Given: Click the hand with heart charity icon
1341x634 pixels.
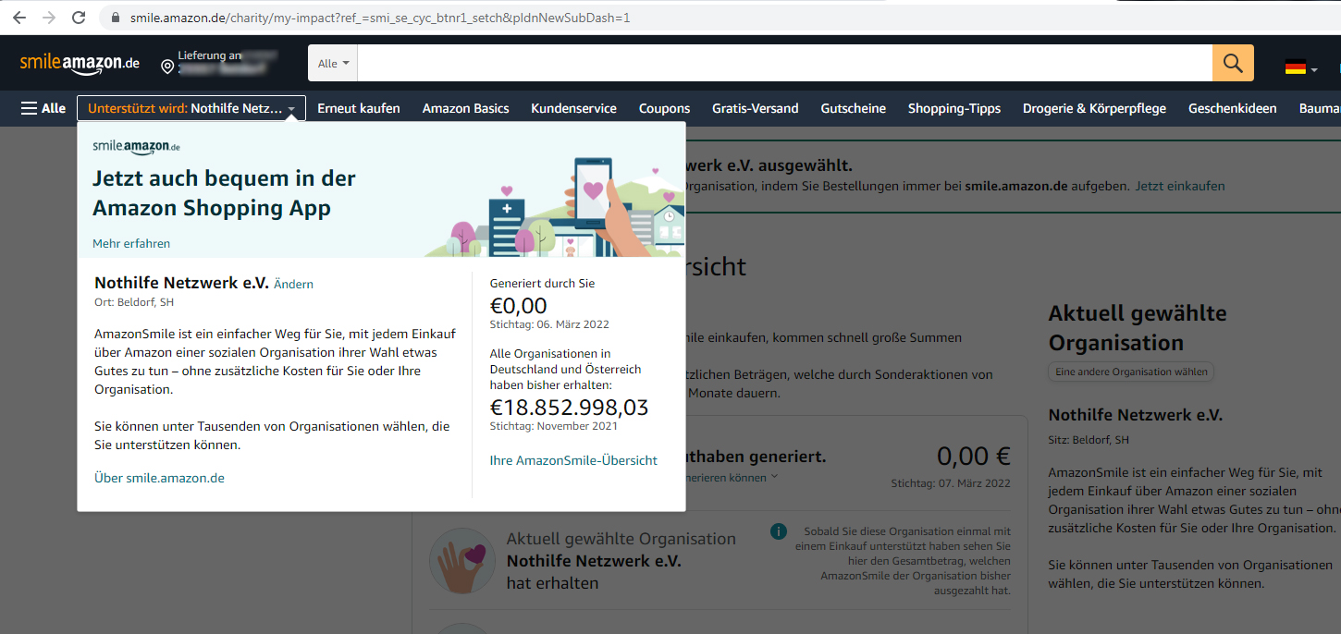Looking at the screenshot, I should click(462, 561).
